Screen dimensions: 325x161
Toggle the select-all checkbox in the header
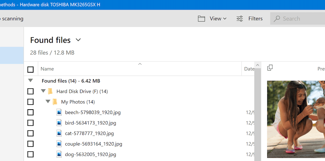(x=30, y=70)
